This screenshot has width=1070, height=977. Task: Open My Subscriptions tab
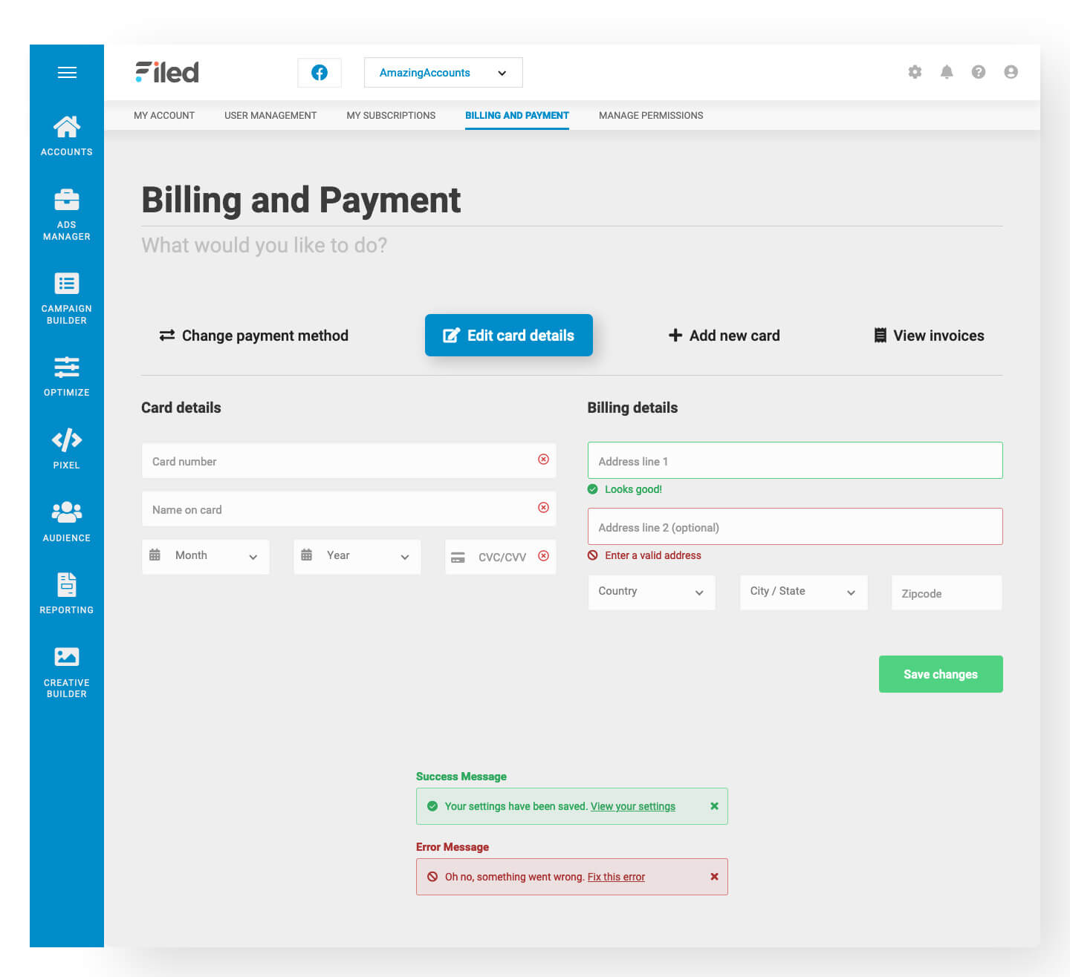click(391, 115)
